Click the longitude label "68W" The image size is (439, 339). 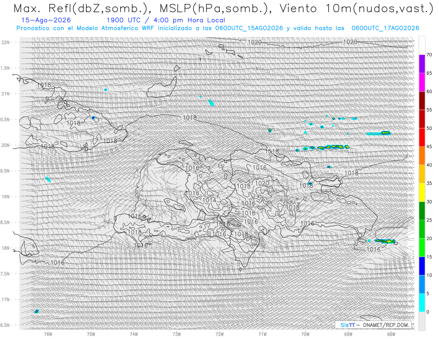(391, 334)
